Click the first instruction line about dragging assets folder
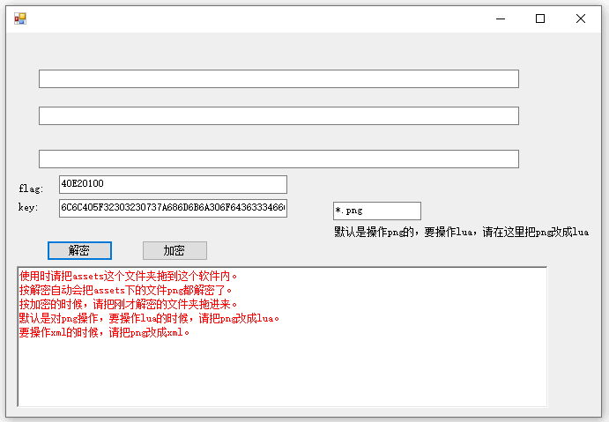Viewport: 609px width, 422px height. click(129, 276)
